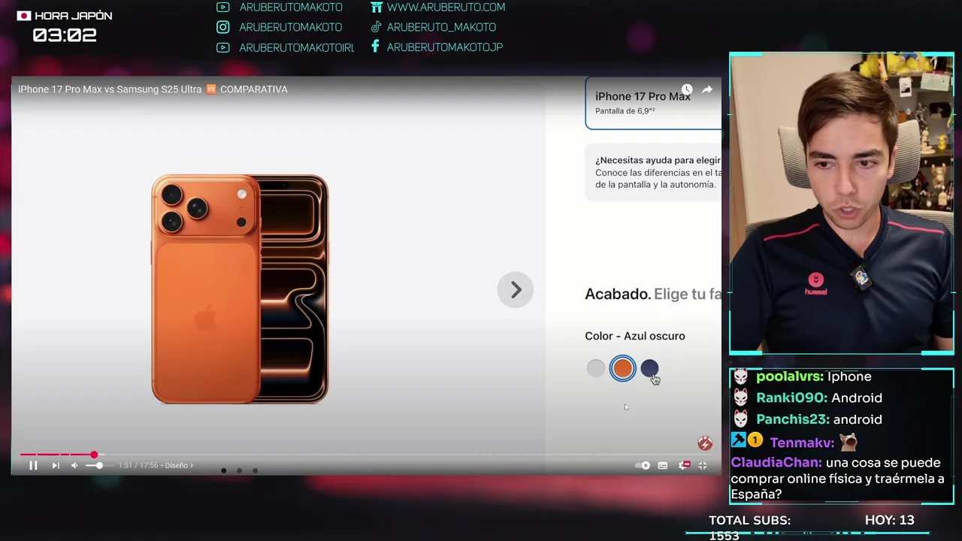The width and height of the screenshot is (962, 541).
Task: Click the Facebook icon in overlay
Action: (x=375, y=47)
